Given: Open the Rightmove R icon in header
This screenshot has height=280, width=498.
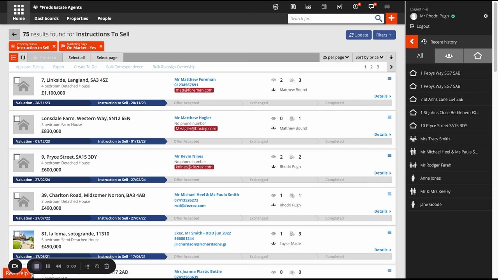Looking at the screenshot, I should [293, 7].
